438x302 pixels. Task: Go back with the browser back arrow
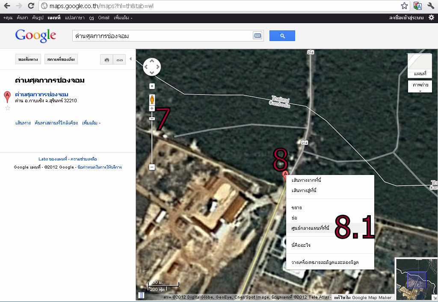(x=7, y=6)
